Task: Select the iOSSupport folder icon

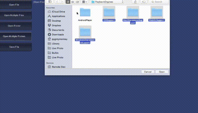Action: [109, 12]
